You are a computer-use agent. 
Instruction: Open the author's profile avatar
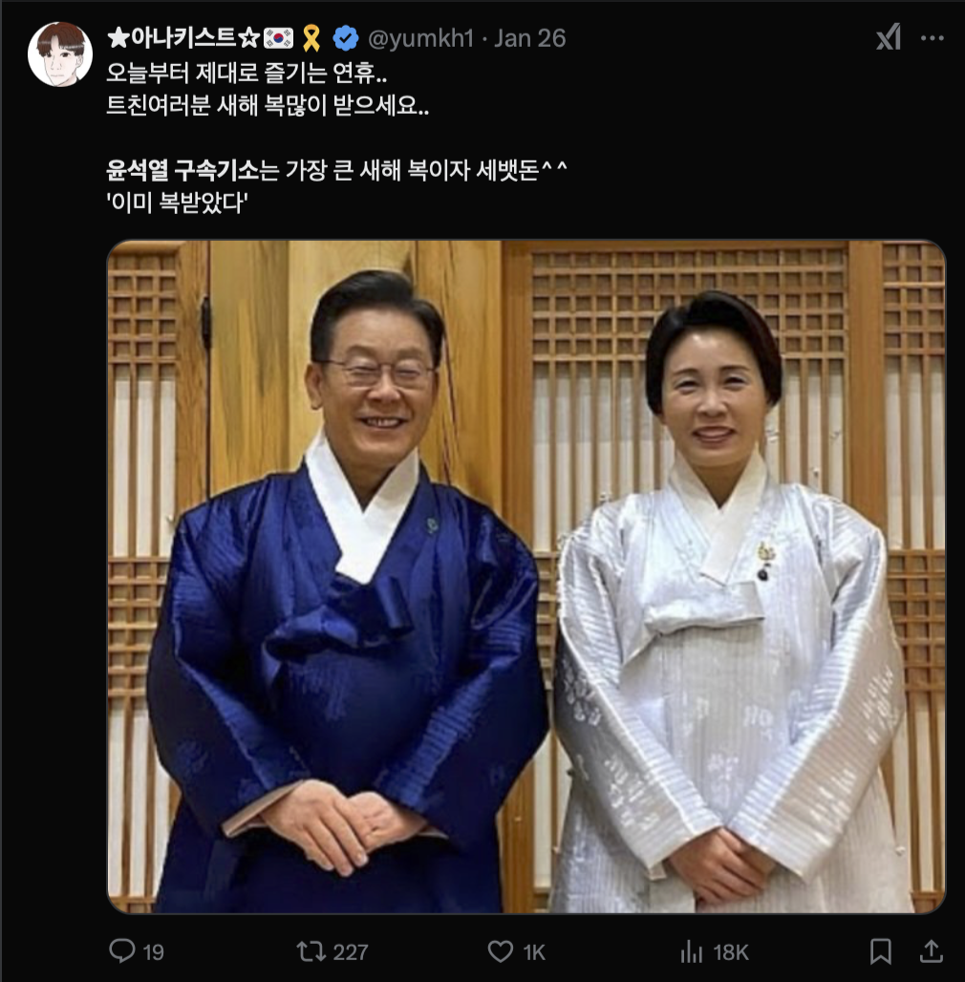pyautogui.click(x=60, y=53)
